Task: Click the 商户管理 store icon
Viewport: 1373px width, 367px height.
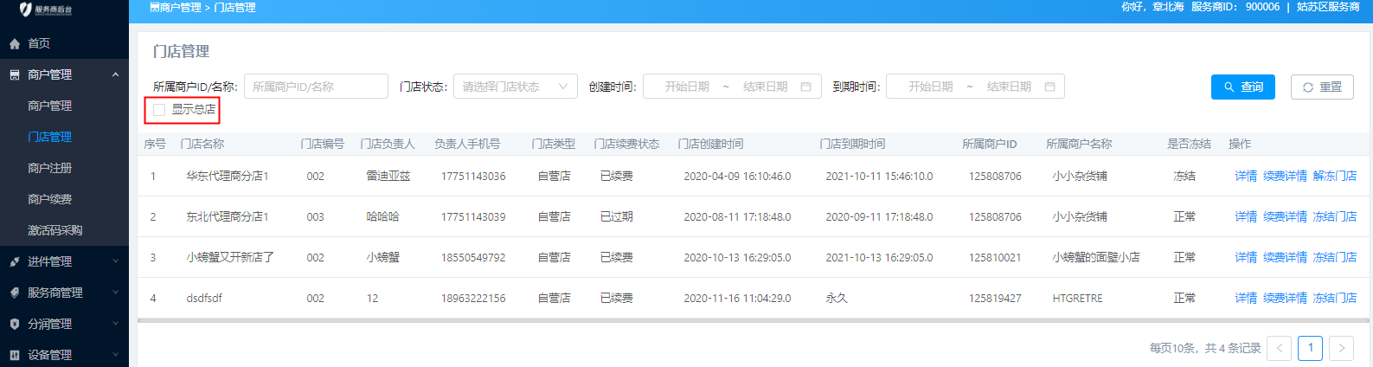Action: 15,75
